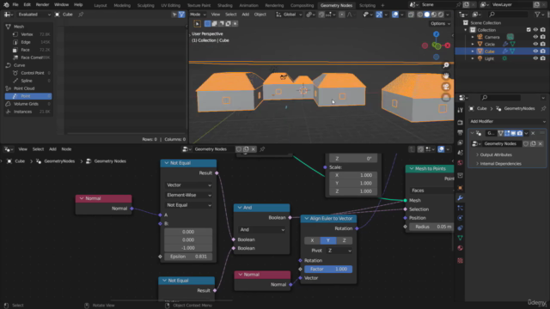Toggle viewport overlays button

pyautogui.click(x=395, y=15)
